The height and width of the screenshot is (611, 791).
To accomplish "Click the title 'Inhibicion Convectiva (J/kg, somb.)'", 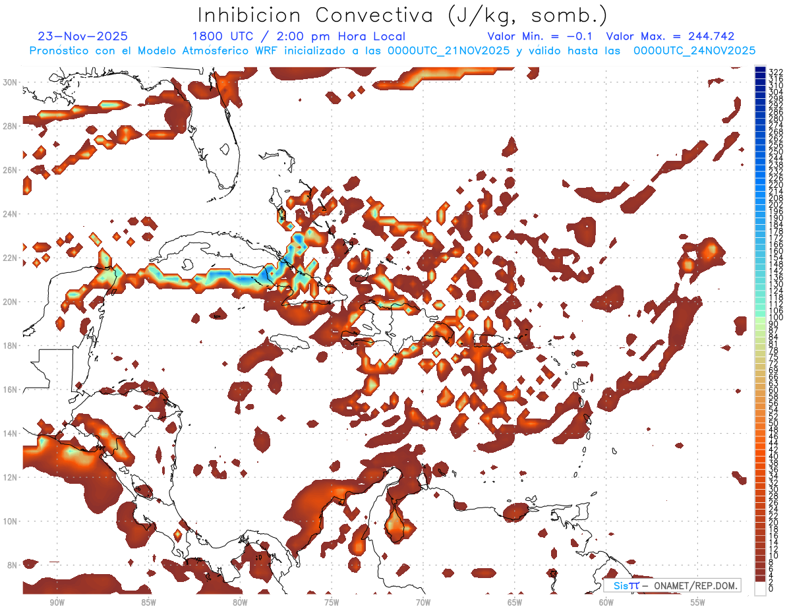I will pyautogui.click(x=403, y=16).
